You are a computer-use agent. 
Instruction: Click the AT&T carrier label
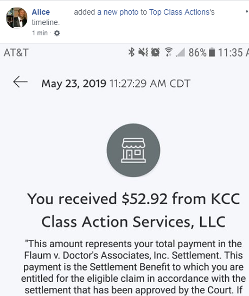[16, 53]
